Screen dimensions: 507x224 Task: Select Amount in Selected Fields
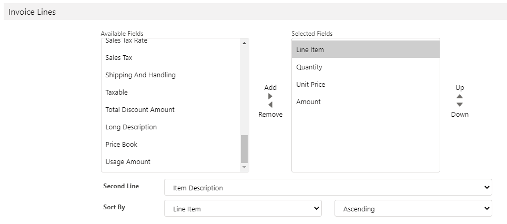click(309, 102)
